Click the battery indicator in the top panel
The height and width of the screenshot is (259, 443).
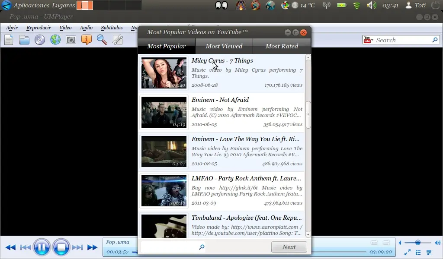(x=341, y=5)
